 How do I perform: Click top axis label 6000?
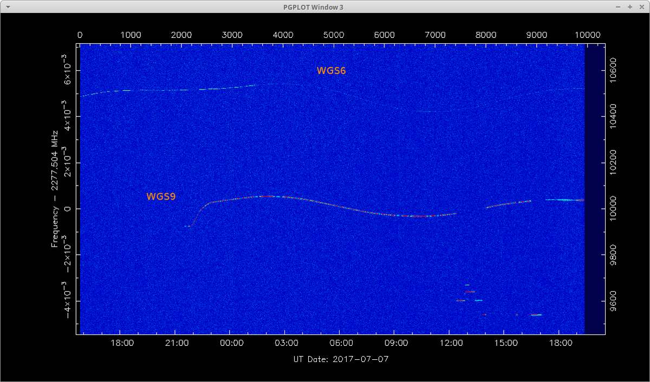pos(384,35)
